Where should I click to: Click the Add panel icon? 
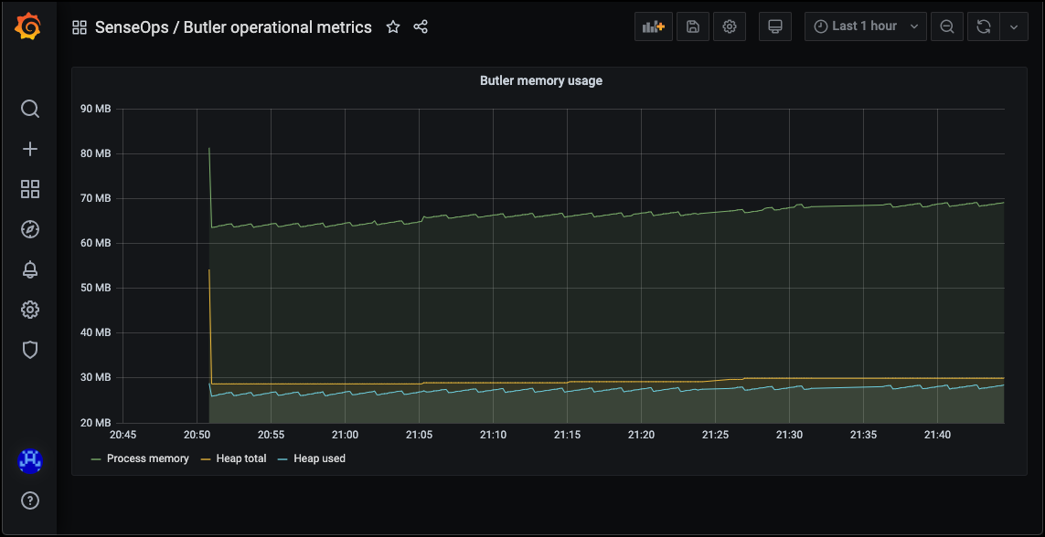[x=653, y=26]
